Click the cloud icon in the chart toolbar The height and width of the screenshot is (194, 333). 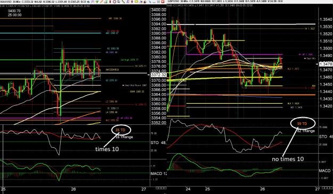[x=88, y=2]
